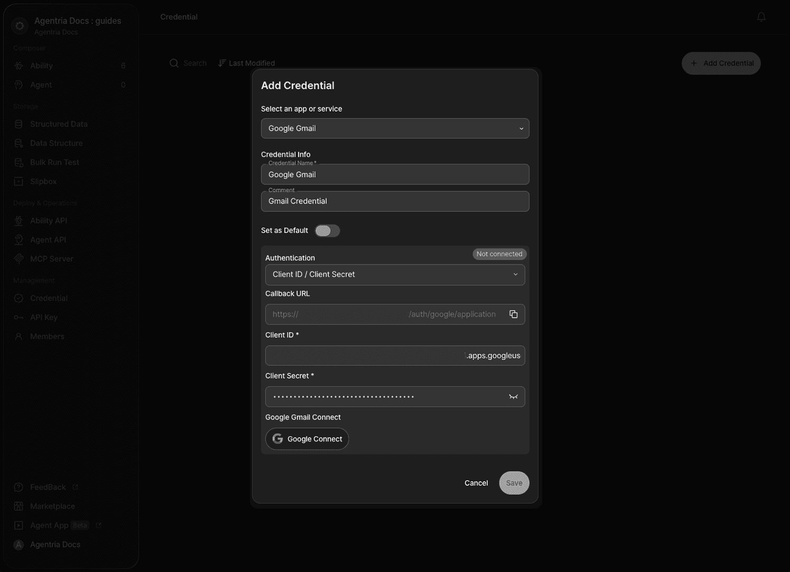Copy the Callback URL with copy icon
Image resolution: width=790 pixels, height=572 pixels.
click(x=513, y=314)
